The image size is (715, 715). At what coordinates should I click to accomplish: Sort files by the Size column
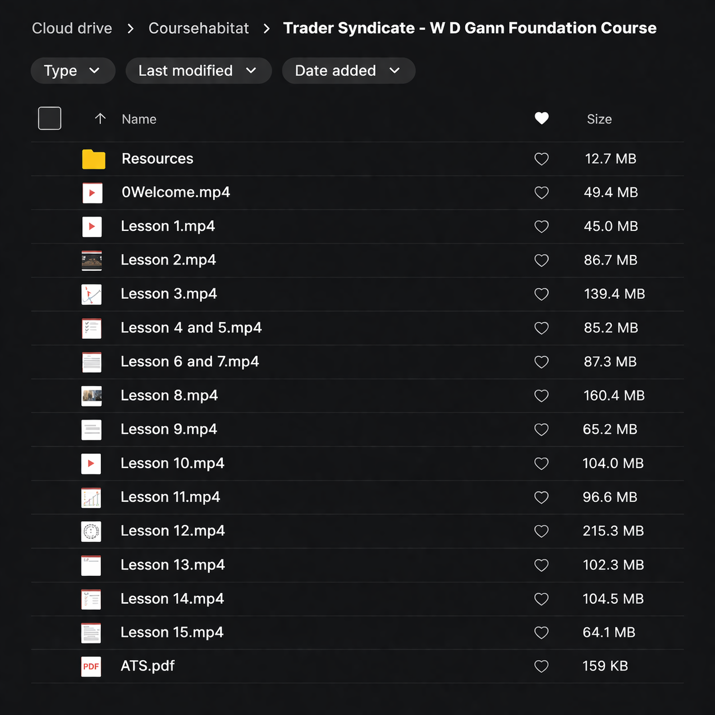(599, 119)
